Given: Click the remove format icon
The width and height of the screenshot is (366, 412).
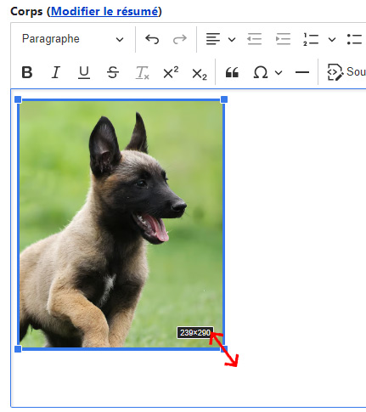Looking at the screenshot, I should (x=142, y=72).
